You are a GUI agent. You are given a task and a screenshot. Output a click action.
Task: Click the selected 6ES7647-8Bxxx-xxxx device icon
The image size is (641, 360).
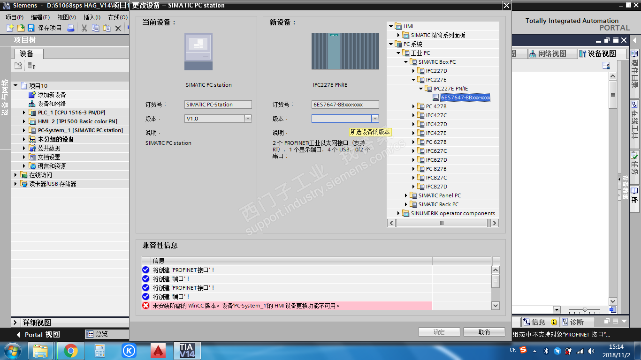[x=436, y=97]
